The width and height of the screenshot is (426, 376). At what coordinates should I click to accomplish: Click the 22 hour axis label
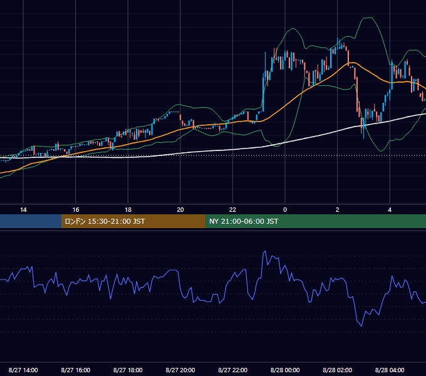[x=232, y=210]
